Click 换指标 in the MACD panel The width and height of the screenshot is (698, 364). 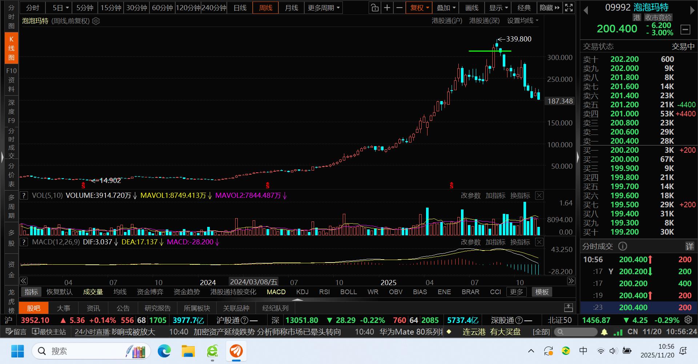click(520, 242)
